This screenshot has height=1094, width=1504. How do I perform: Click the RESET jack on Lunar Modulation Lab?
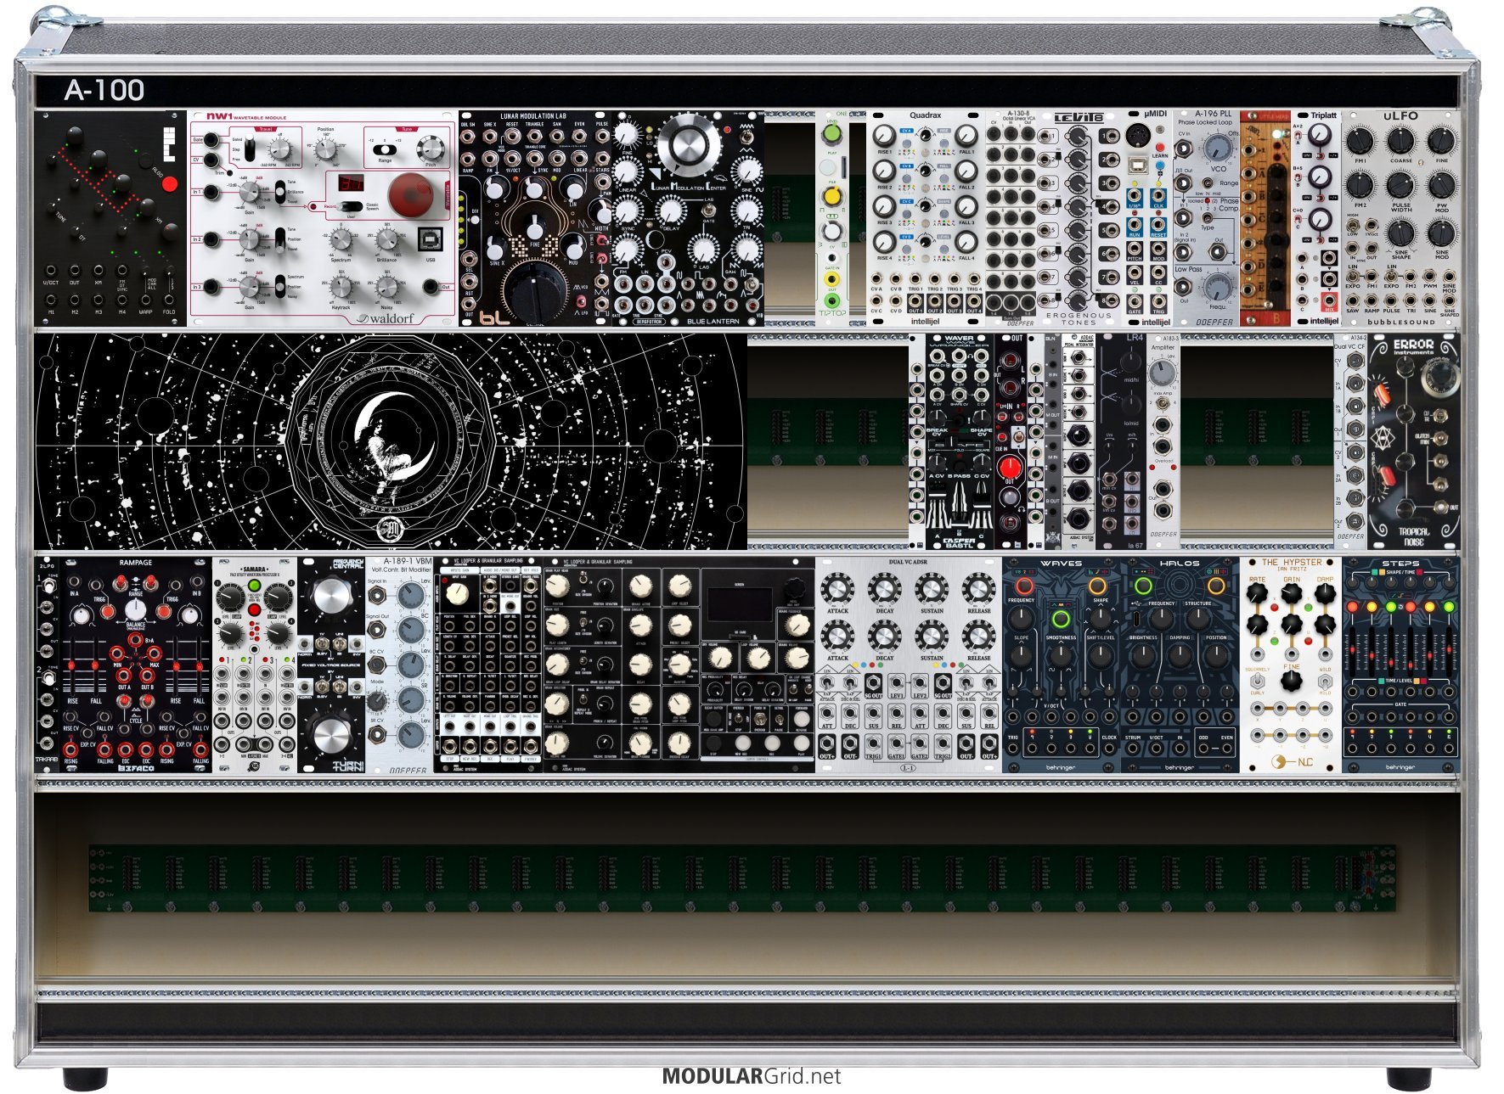[x=513, y=136]
